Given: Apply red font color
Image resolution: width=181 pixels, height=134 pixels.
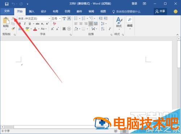Looking at the screenshot, I should 35,29.
